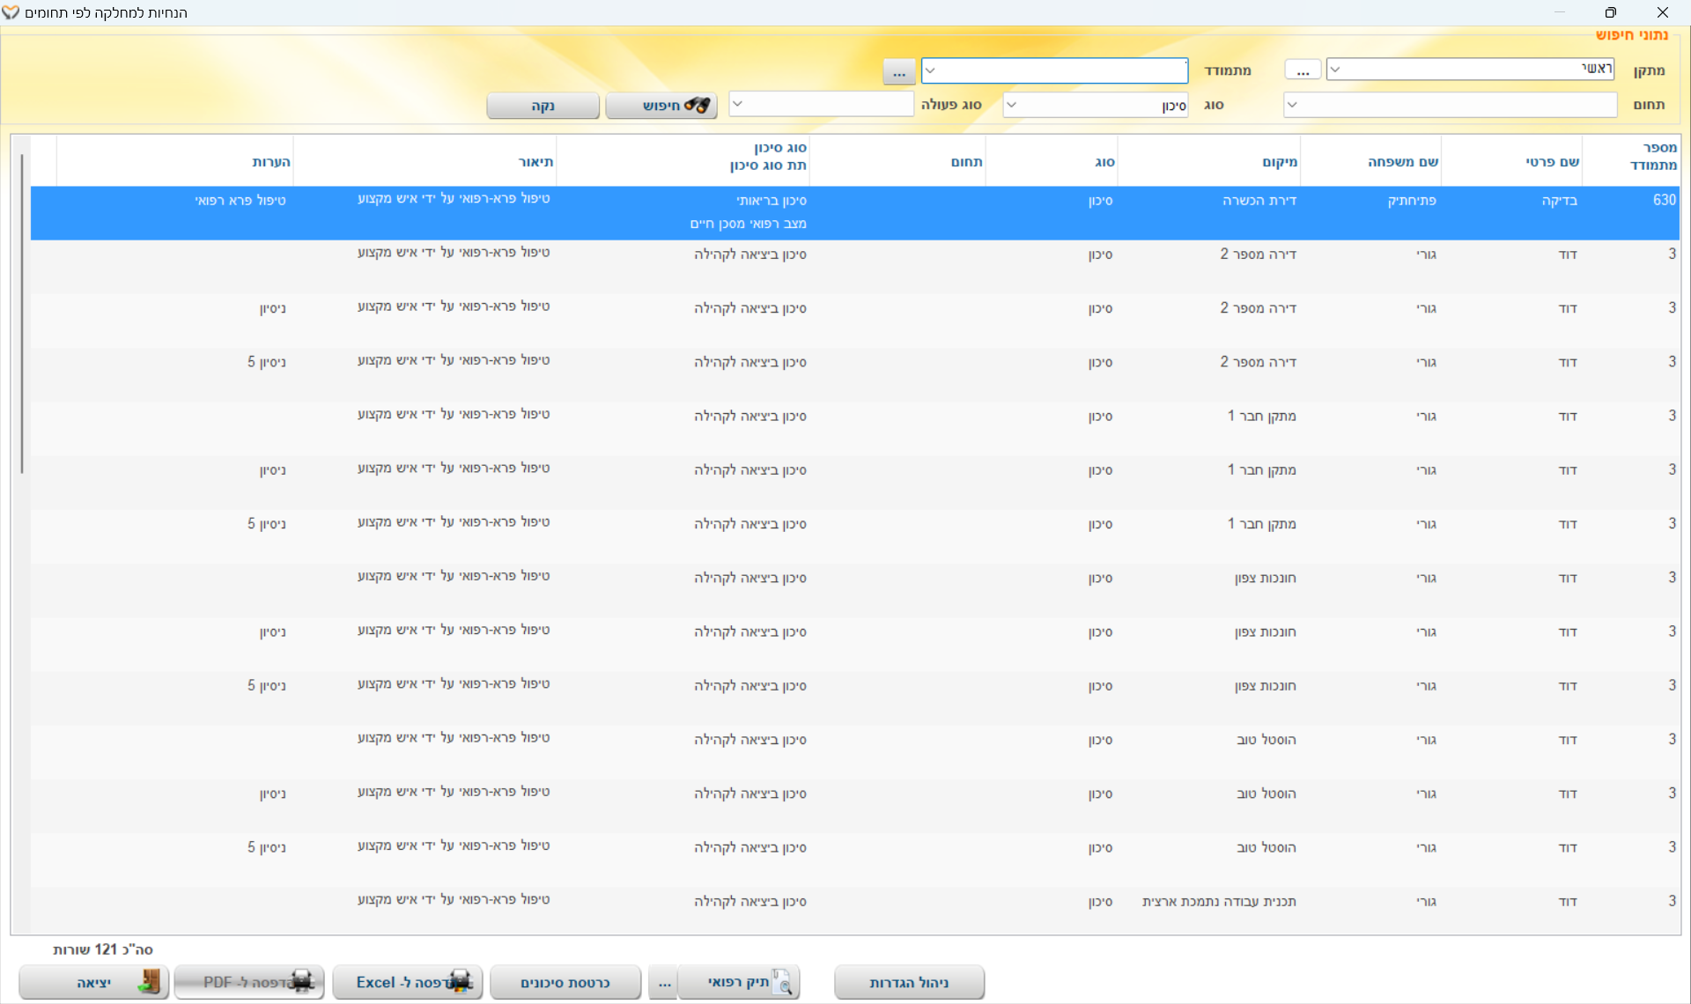
Task: Click ellipsis button next to medical file
Action: (x=664, y=982)
